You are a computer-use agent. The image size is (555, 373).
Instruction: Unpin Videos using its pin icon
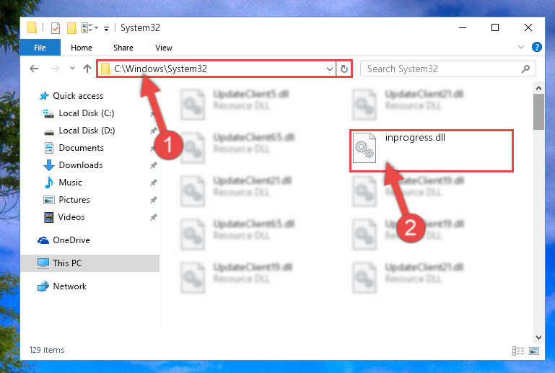point(153,217)
